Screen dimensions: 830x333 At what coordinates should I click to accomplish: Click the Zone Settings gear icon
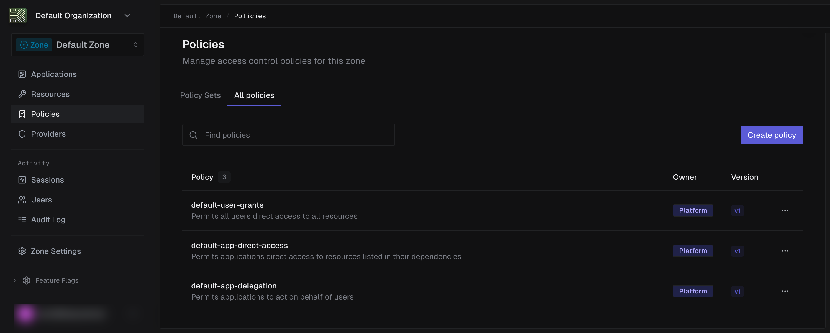point(22,251)
